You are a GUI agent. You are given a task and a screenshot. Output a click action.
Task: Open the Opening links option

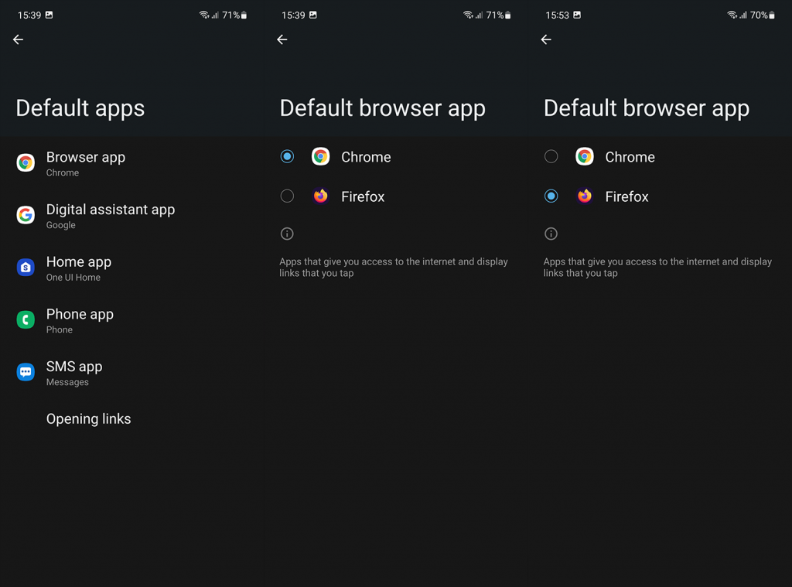click(131, 418)
